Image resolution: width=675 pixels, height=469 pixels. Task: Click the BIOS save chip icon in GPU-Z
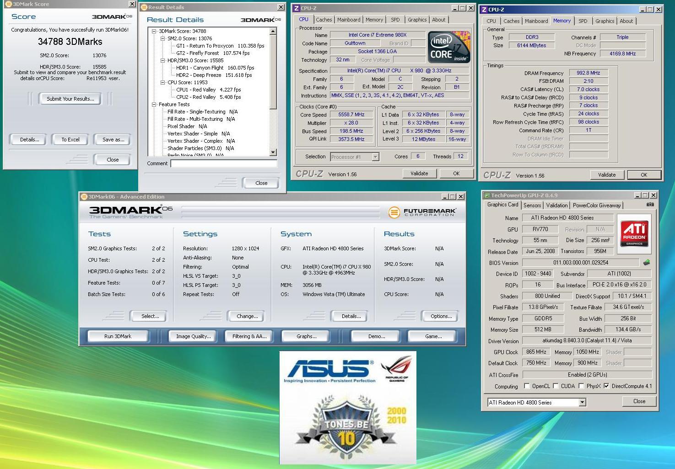pyautogui.click(x=647, y=263)
